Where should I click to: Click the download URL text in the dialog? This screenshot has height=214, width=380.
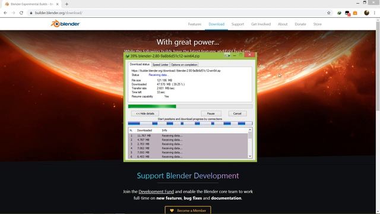pos(176,71)
